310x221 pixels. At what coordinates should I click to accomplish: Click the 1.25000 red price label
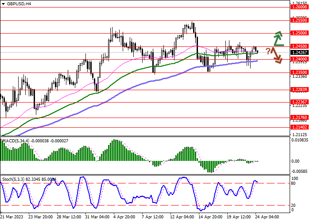pyautogui.click(x=299, y=33)
